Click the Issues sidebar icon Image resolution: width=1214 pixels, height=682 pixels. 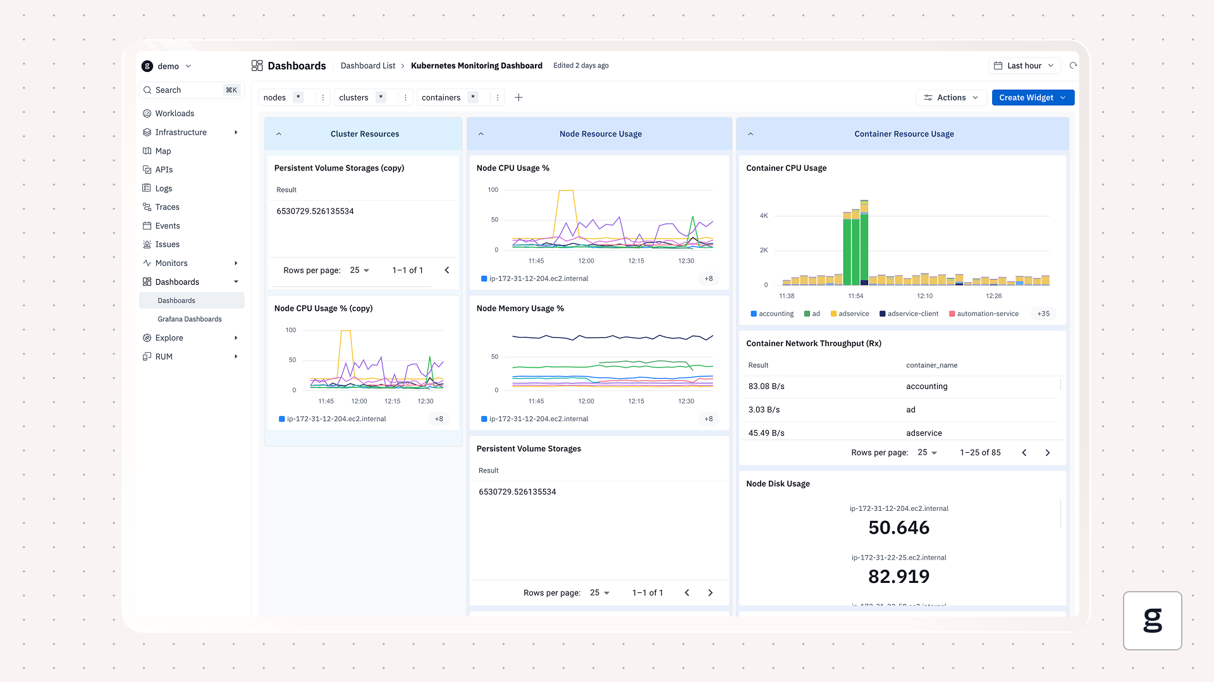coord(147,244)
